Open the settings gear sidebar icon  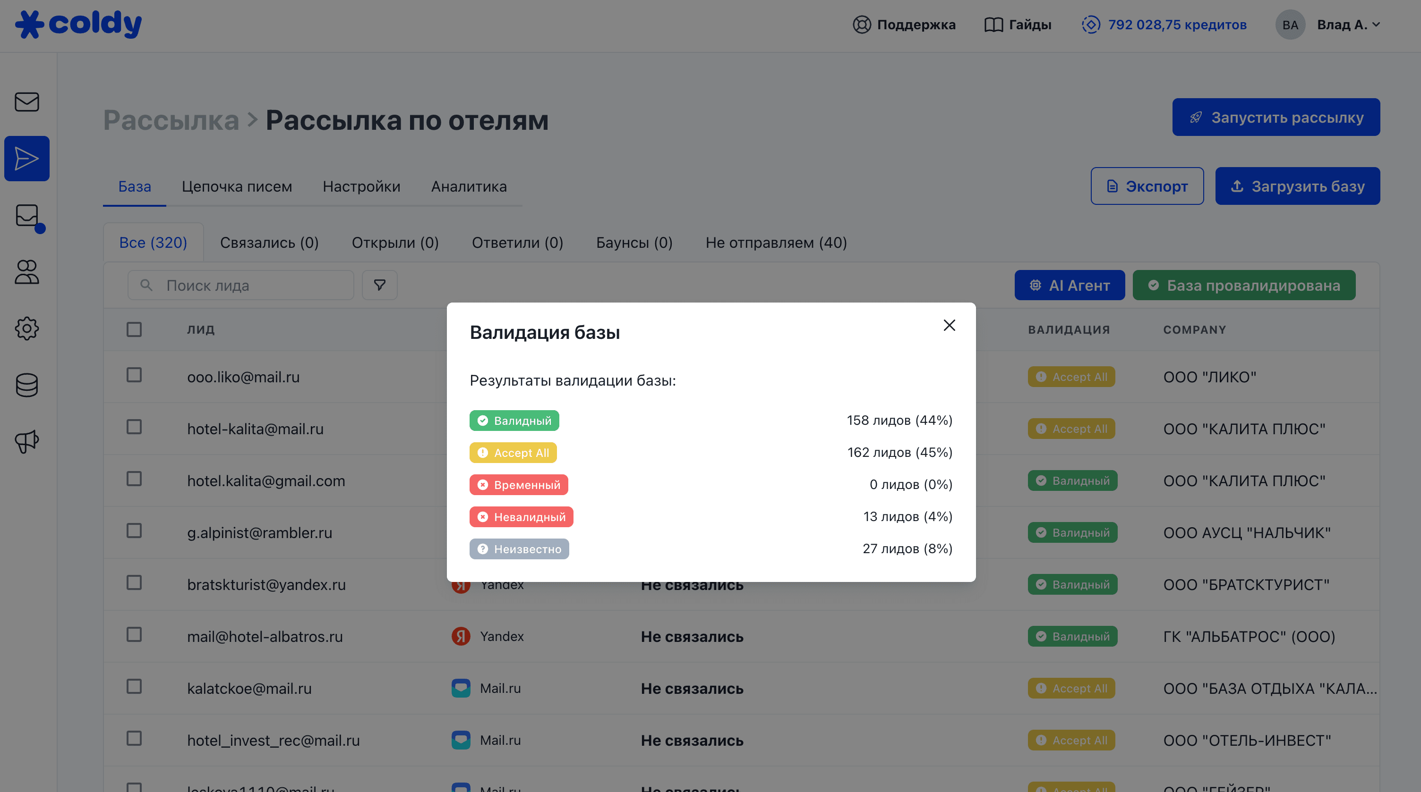pos(26,329)
